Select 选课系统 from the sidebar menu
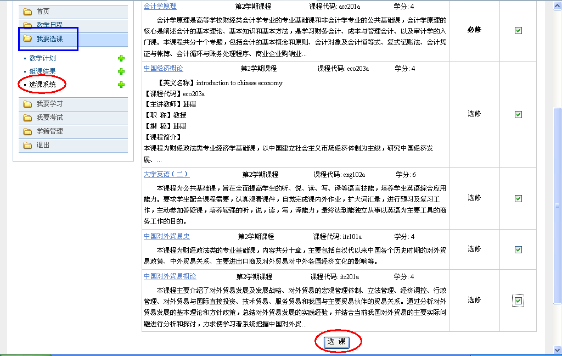562x356 pixels. coord(44,85)
